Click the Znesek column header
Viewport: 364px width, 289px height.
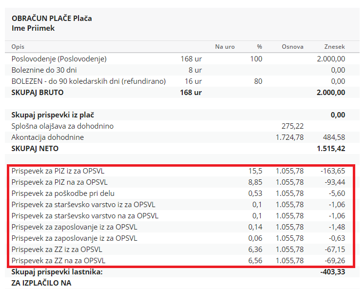pos(334,47)
